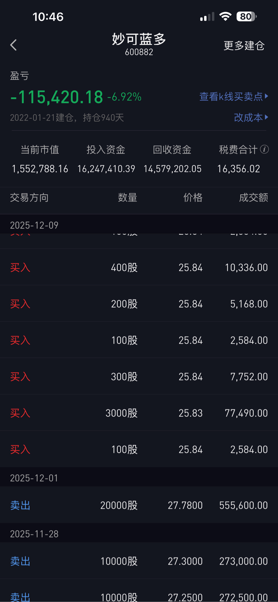
Task: Open 改成本 link
Action: coord(248,117)
